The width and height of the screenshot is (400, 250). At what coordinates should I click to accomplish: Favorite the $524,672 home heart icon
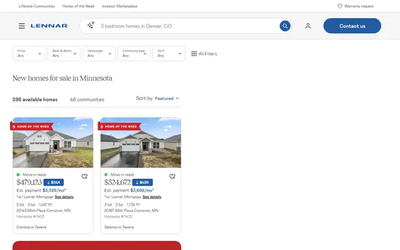[x=172, y=176]
